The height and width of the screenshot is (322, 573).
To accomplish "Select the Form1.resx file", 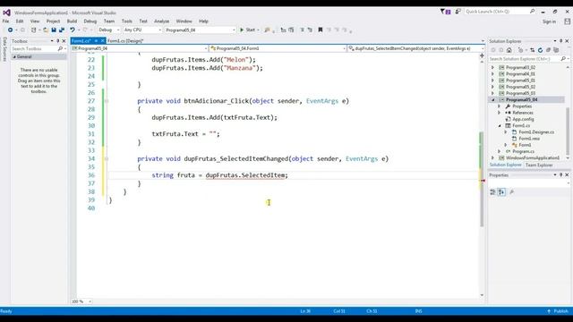I will coord(529,139).
